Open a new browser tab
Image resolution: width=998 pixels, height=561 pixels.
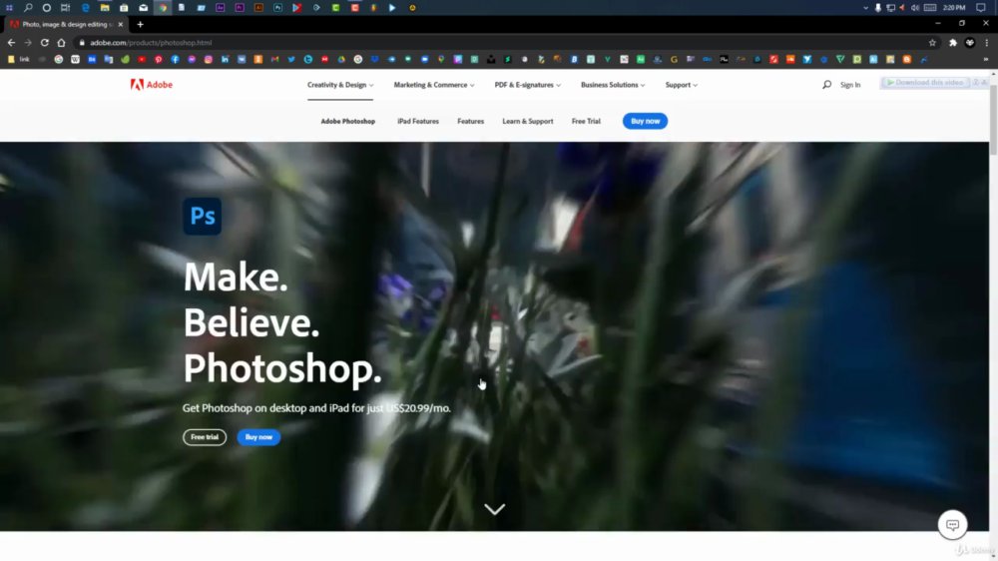point(140,24)
